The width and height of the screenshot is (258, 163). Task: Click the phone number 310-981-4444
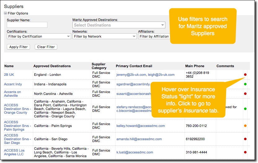pos(196,152)
